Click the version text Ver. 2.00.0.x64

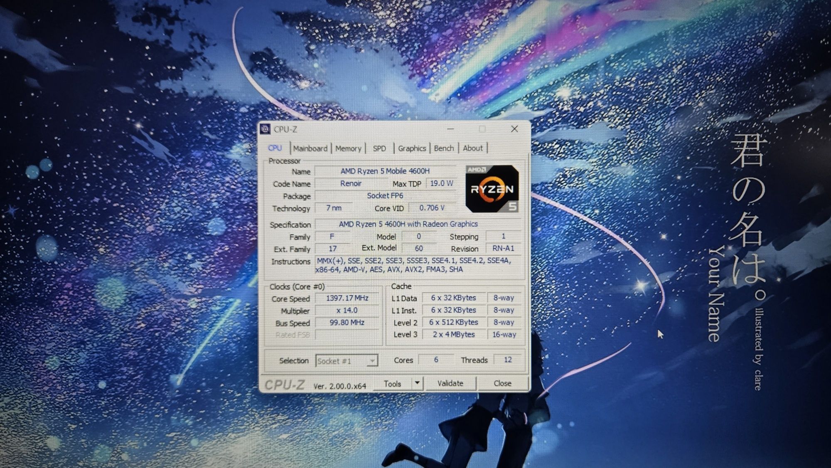point(340,386)
